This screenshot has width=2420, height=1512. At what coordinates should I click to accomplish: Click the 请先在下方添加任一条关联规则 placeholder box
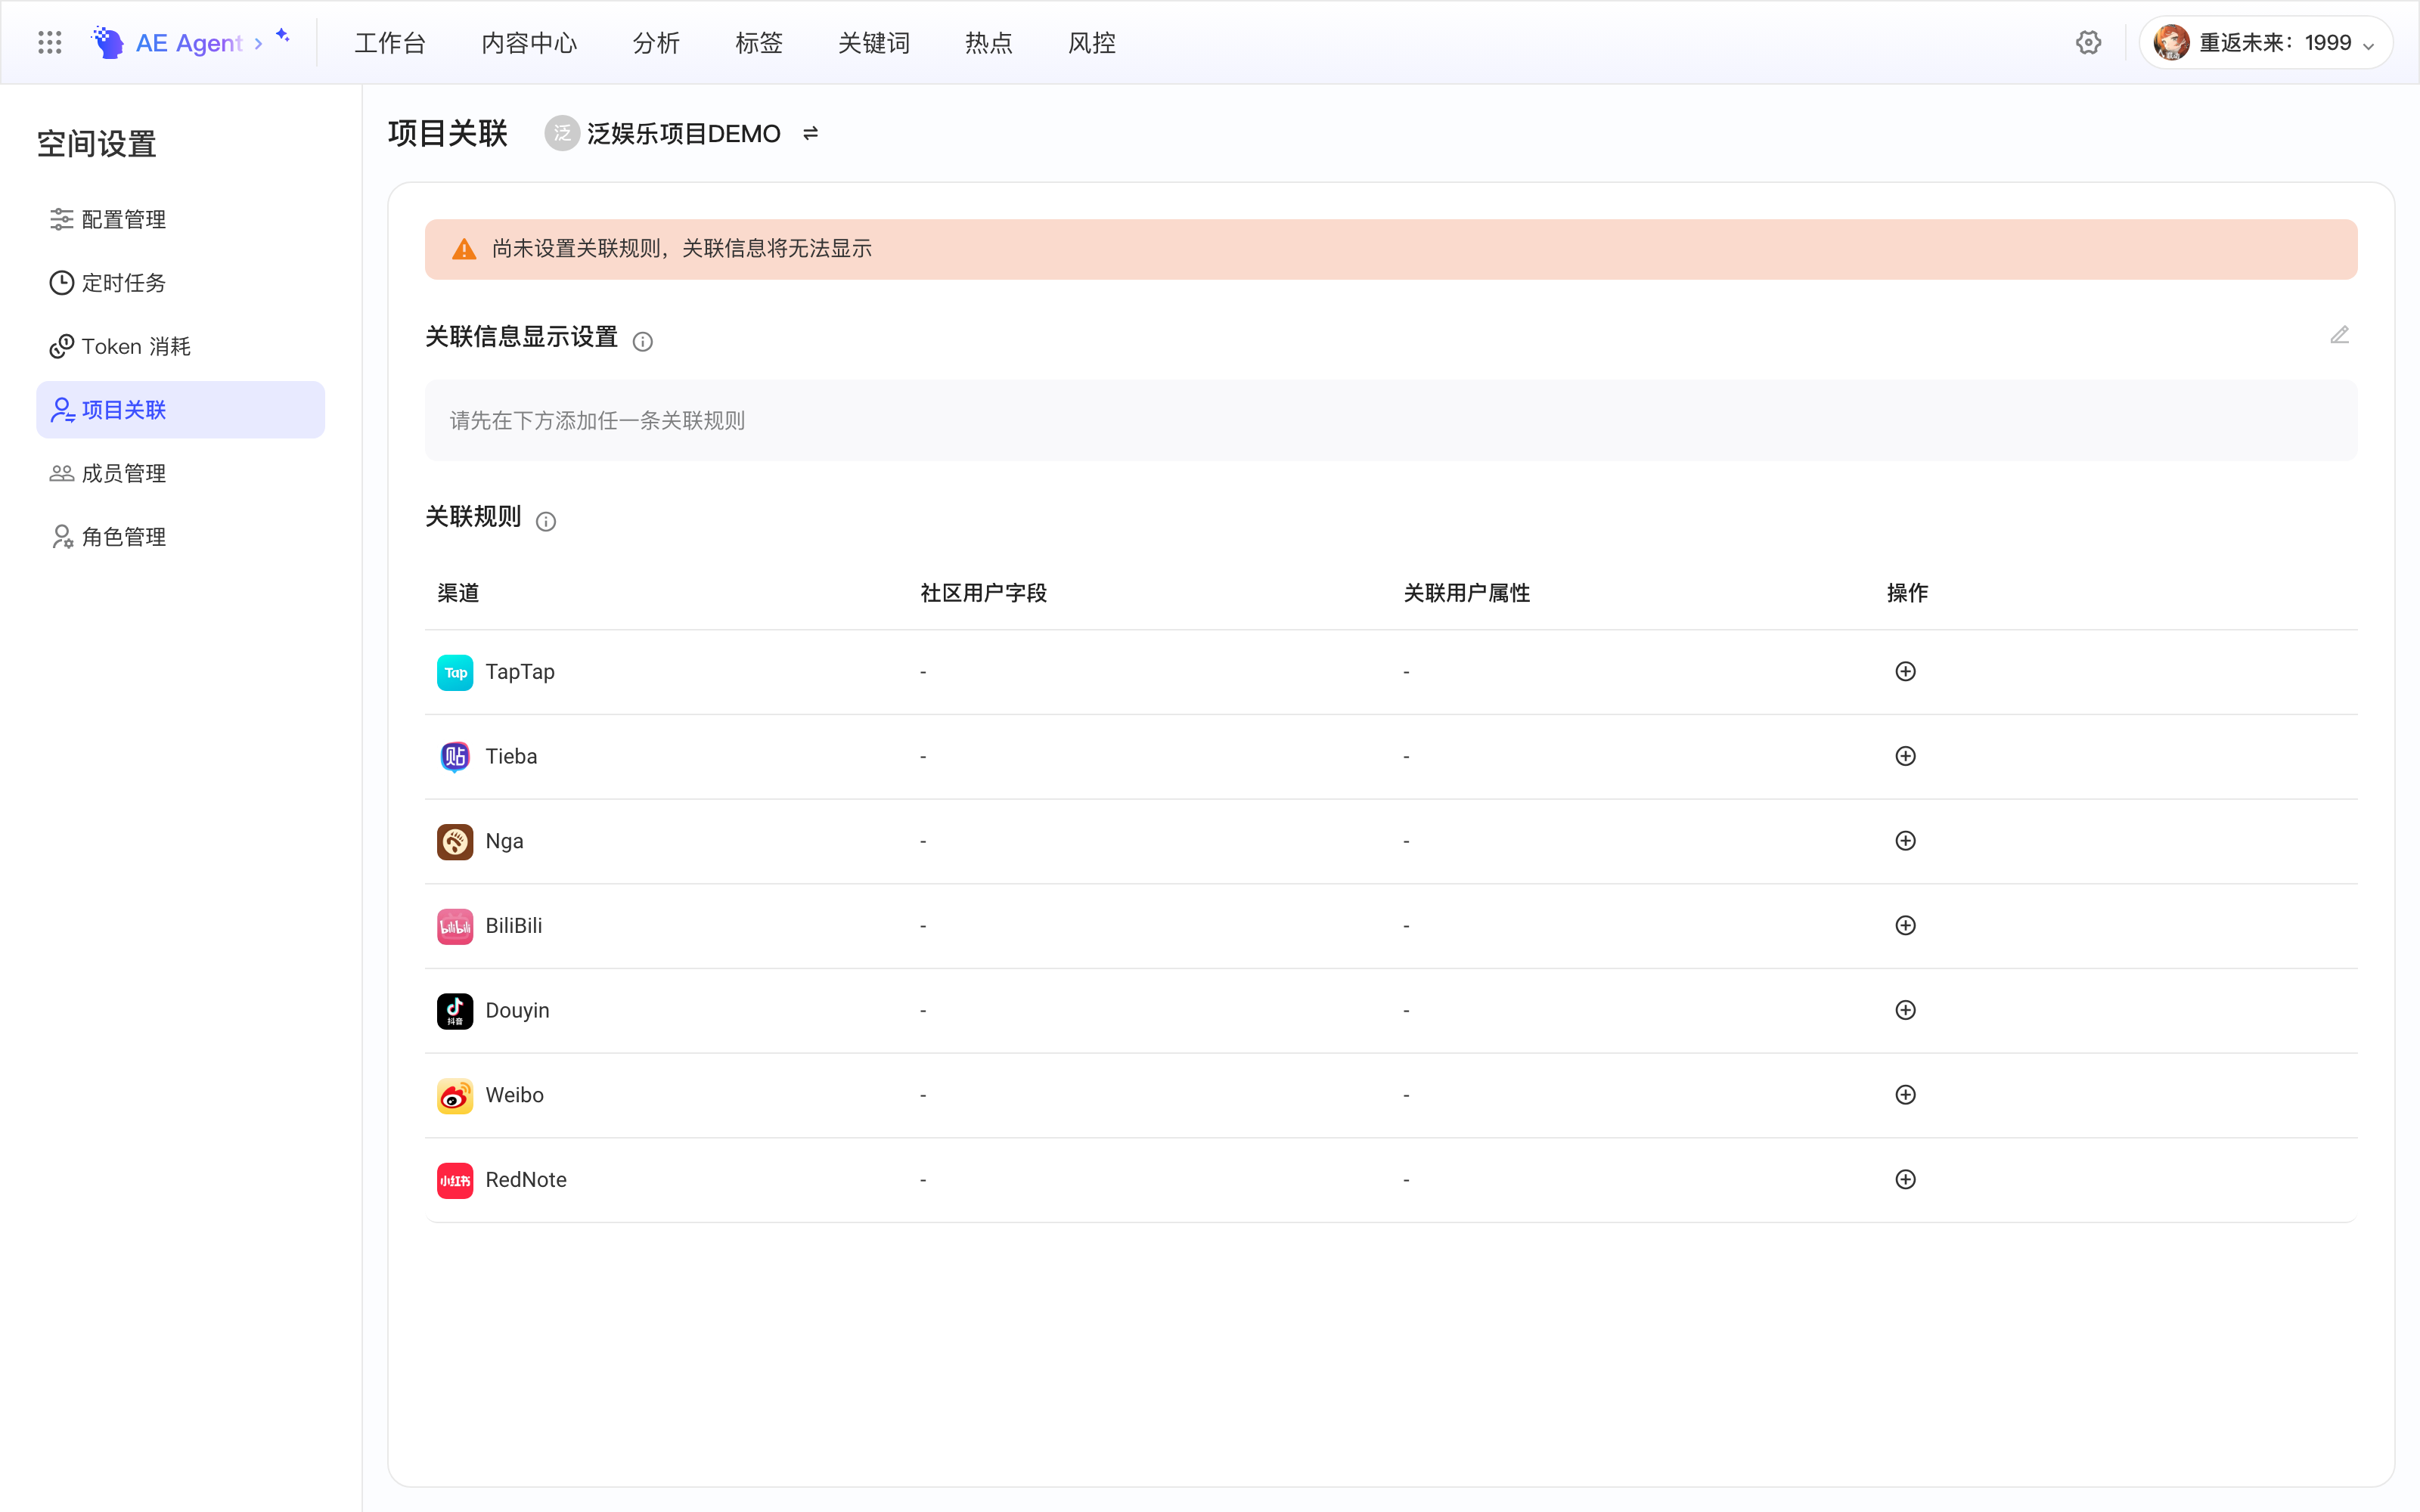coord(1391,421)
